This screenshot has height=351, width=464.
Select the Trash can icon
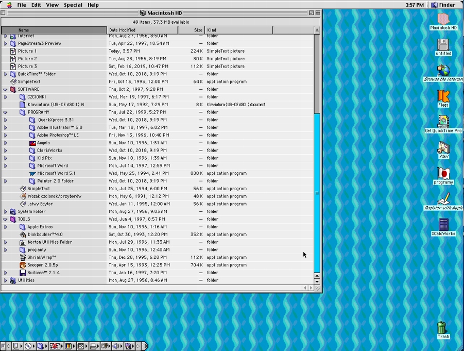point(441,328)
